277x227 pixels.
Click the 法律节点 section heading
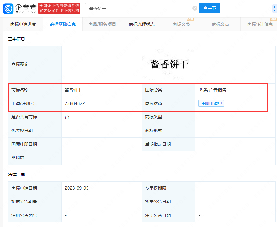pos(17,174)
